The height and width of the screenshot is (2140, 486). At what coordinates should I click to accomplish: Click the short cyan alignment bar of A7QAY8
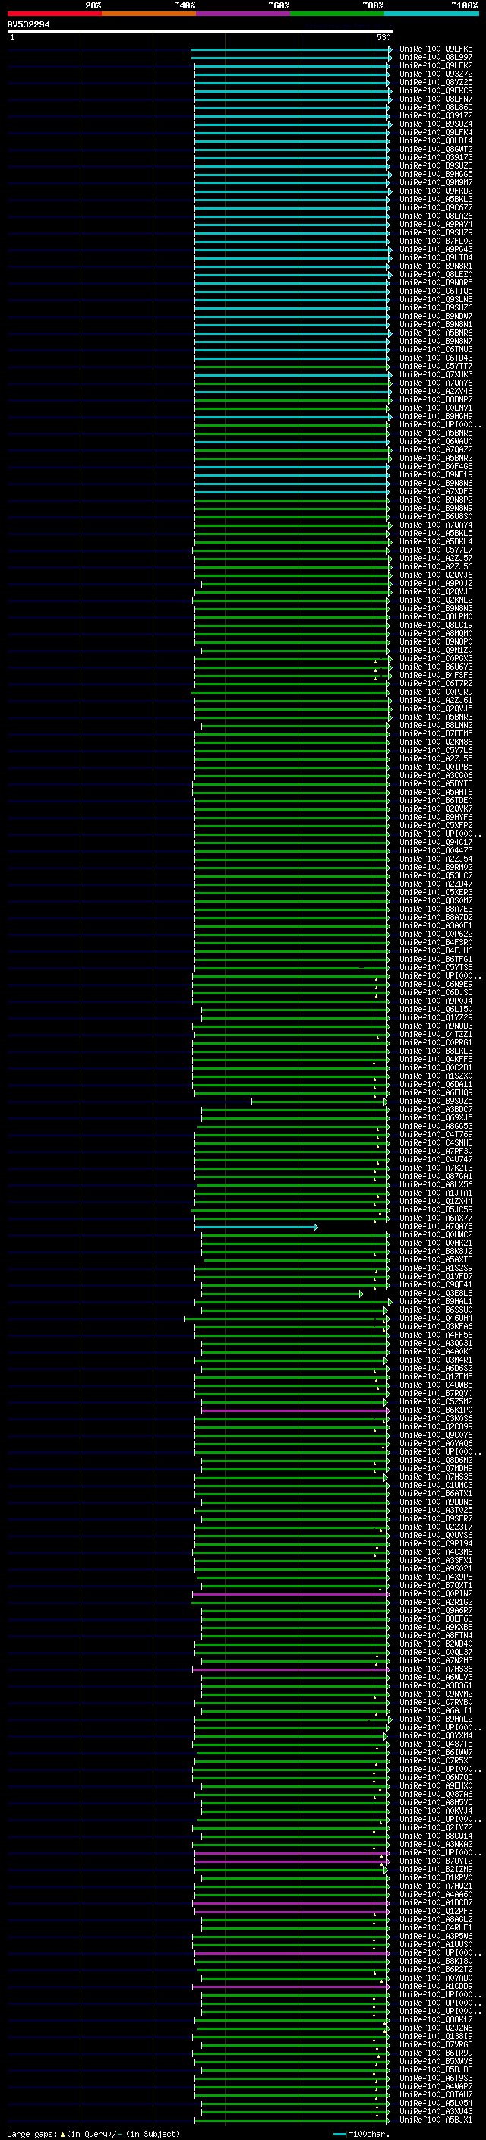[256, 1227]
